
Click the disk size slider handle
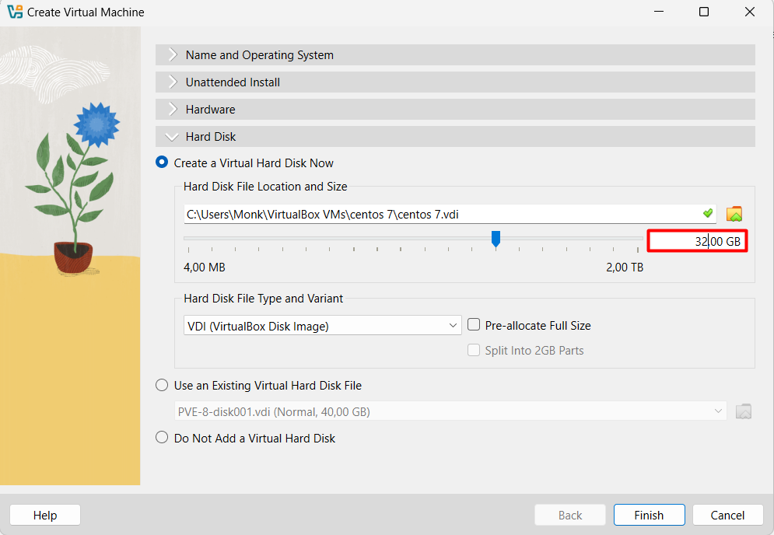(x=496, y=240)
